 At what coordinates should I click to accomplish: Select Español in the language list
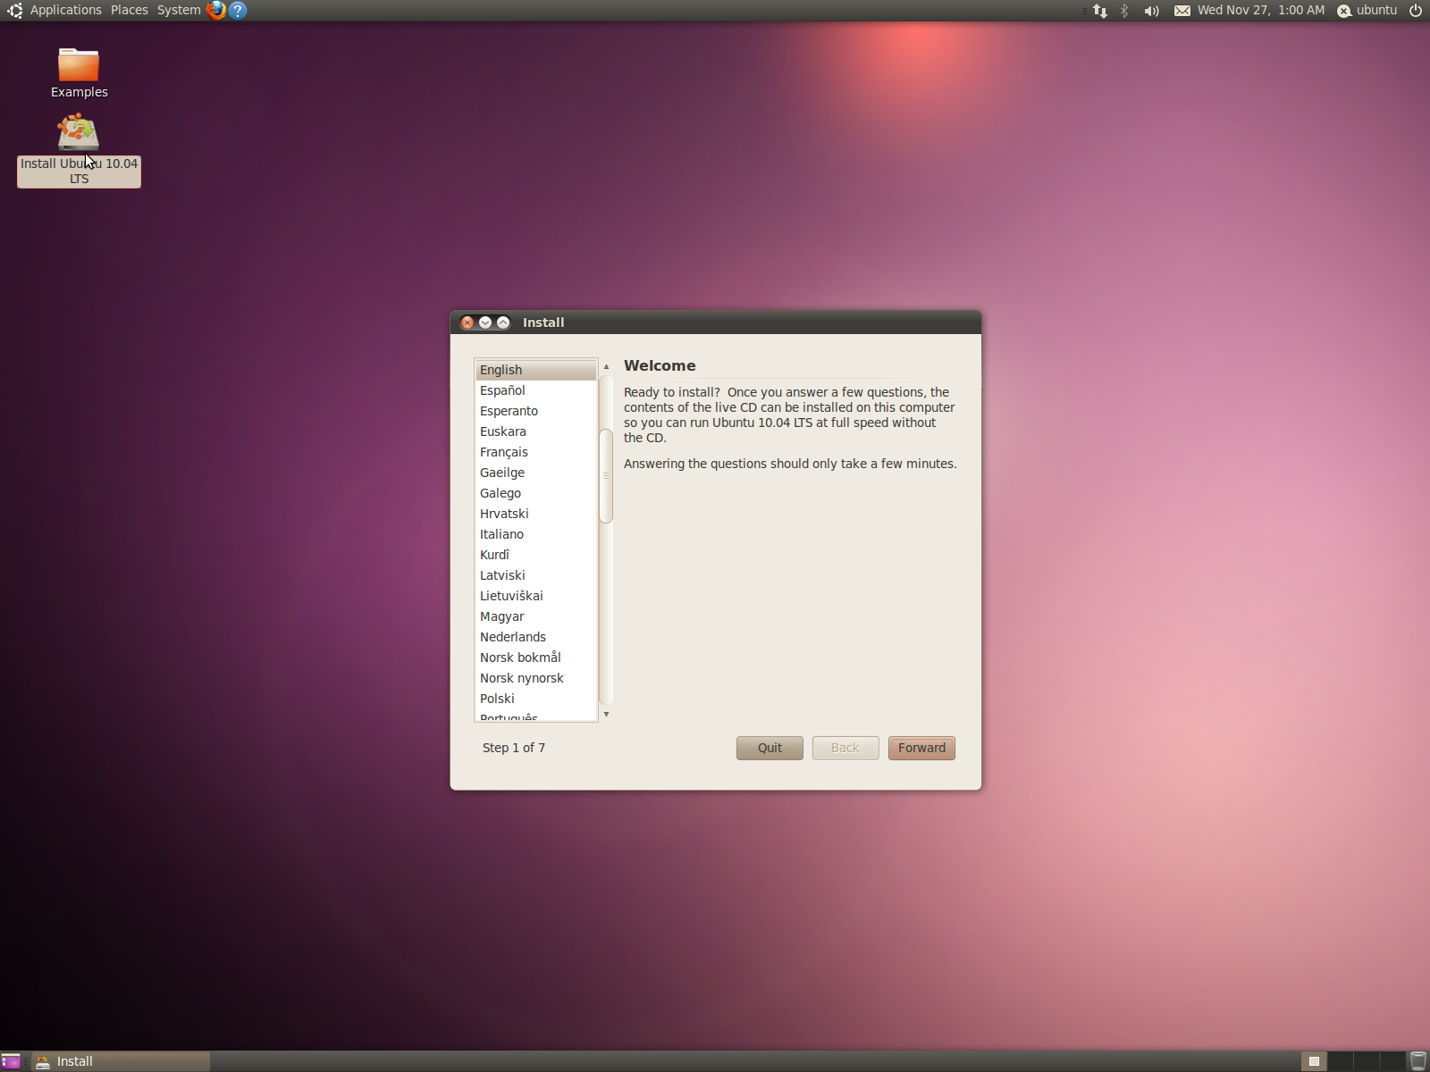pyautogui.click(x=535, y=390)
